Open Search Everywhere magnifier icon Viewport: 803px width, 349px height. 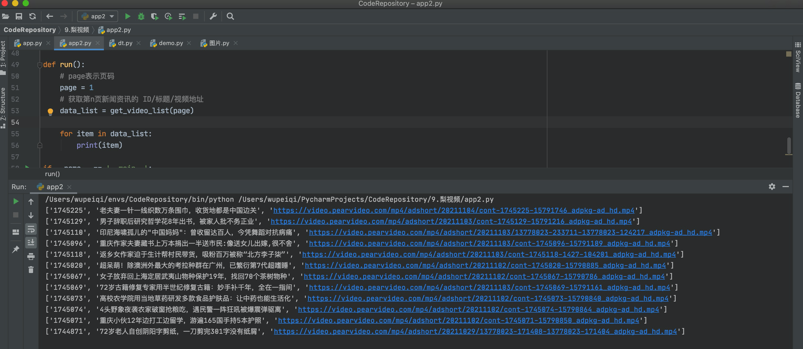(230, 16)
